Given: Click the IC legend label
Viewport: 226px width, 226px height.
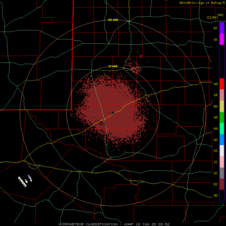Looking at the screenshot, I should click(215, 162).
